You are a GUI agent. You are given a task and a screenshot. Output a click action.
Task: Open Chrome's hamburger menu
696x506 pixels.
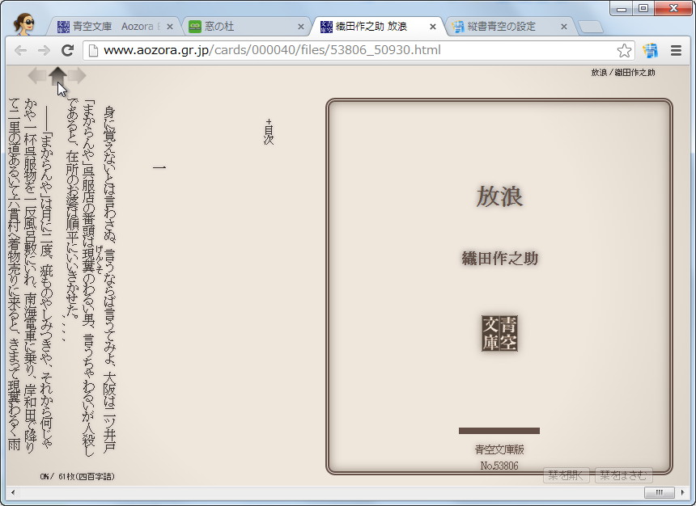click(x=677, y=50)
